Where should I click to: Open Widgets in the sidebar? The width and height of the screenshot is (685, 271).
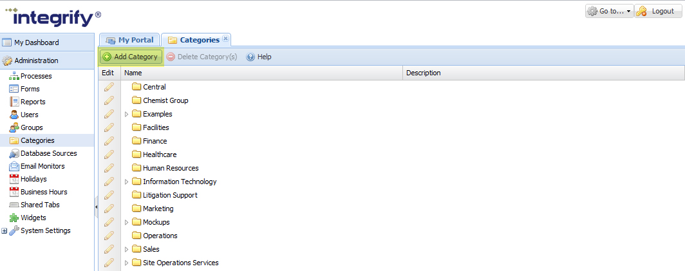(x=28, y=218)
